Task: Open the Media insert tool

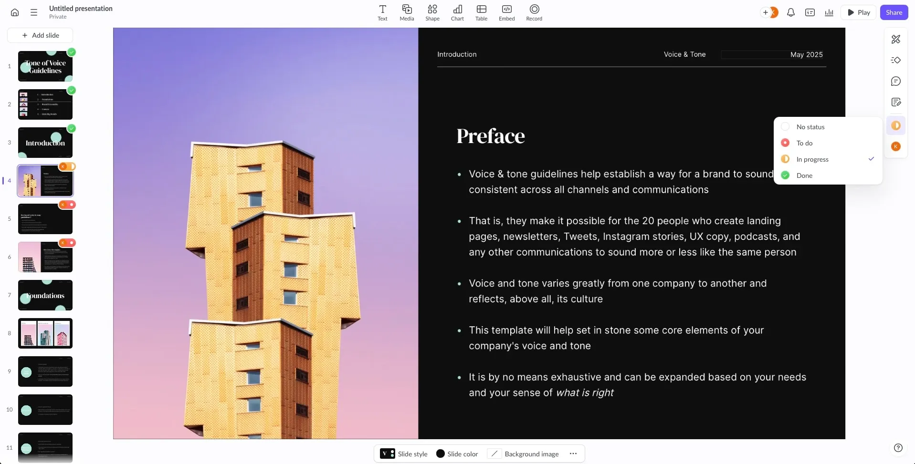Action: (407, 12)
